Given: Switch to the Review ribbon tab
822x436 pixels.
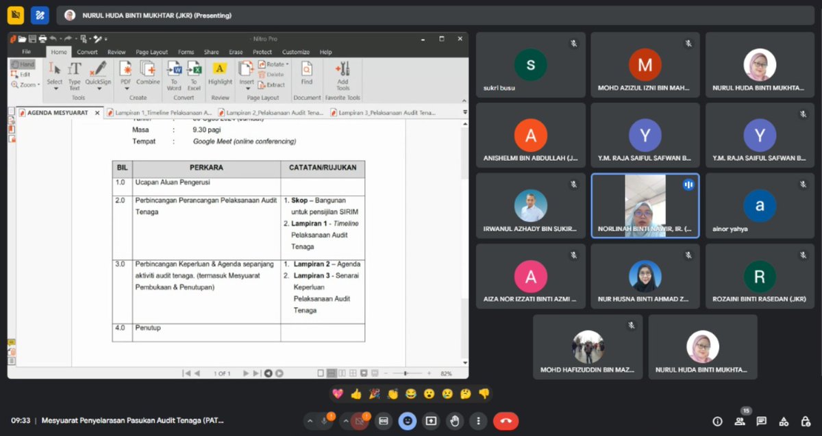Looking at the screenshot, I should (x=116, y=52).
